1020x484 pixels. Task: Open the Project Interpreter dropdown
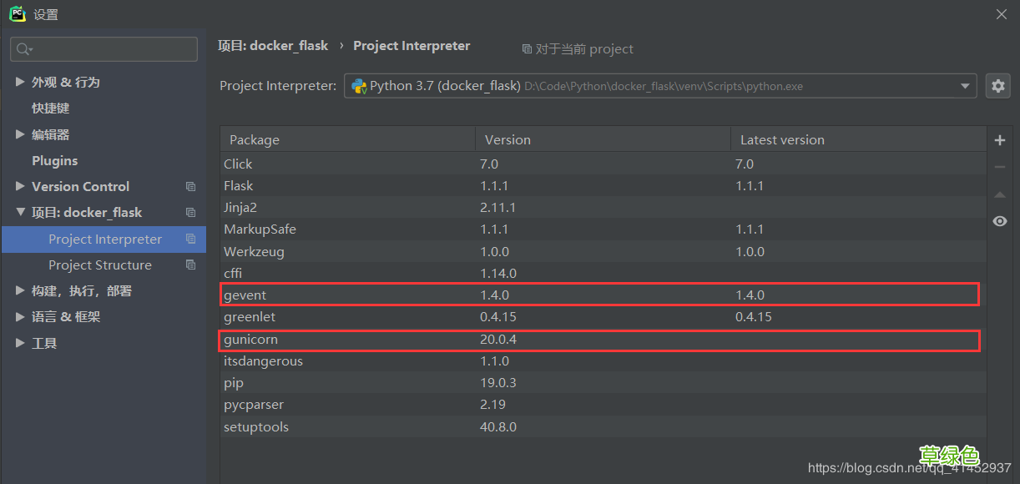coord(966,86)
